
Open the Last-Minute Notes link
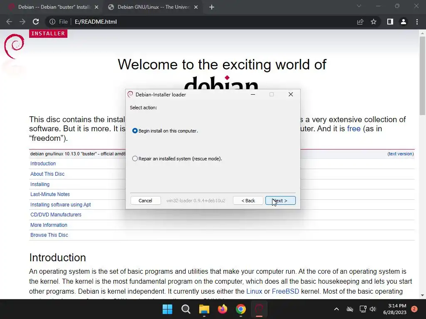tap(50, 194)
